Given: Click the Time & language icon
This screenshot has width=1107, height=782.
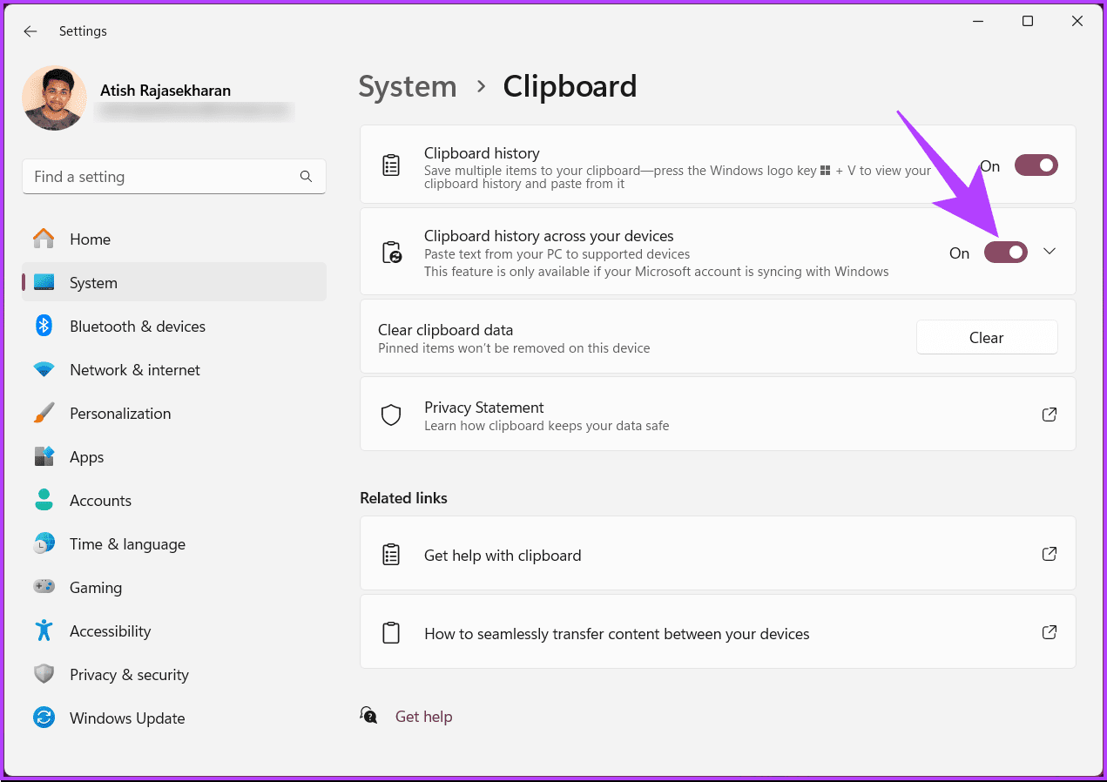Looking at the screenshot, I should pyautogui.click(x=44, y=543).
